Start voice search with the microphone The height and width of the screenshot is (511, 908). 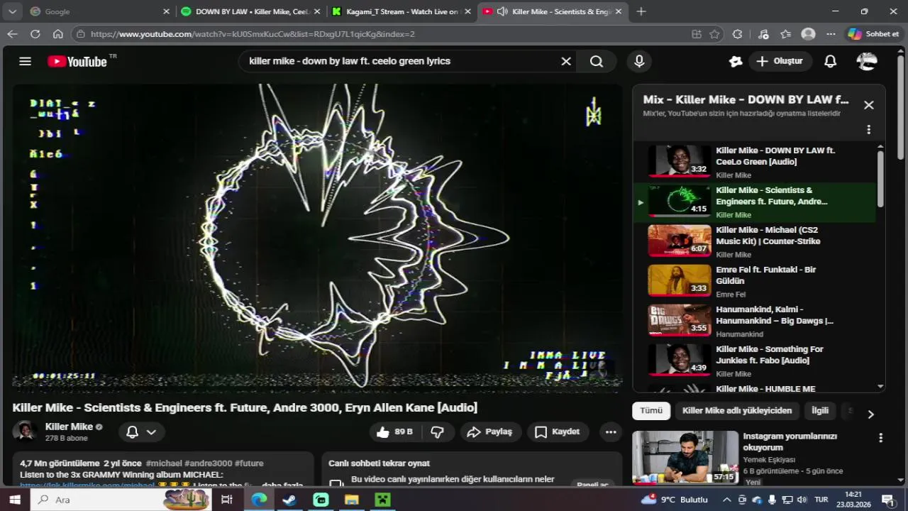[639, 61]
